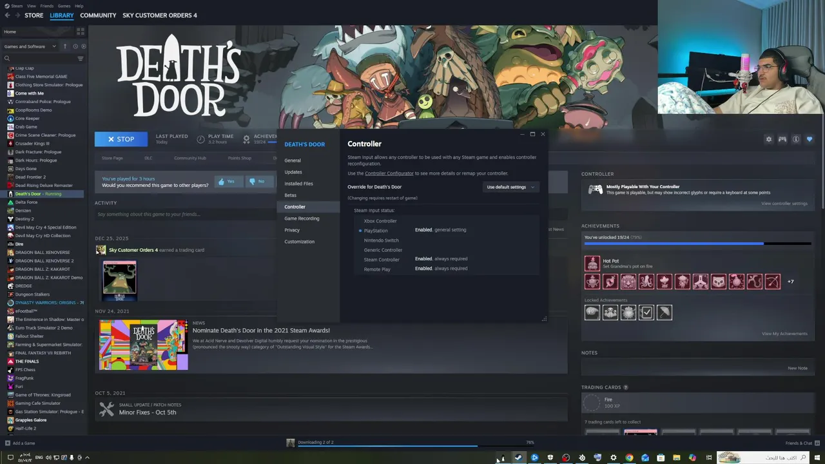Toggle library sort order arrow
Screen dimensions: 825x464
click(x=64, y=46)
